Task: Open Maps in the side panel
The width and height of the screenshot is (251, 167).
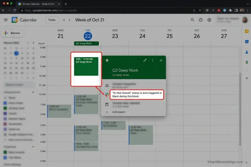Action: click(247, 63)
